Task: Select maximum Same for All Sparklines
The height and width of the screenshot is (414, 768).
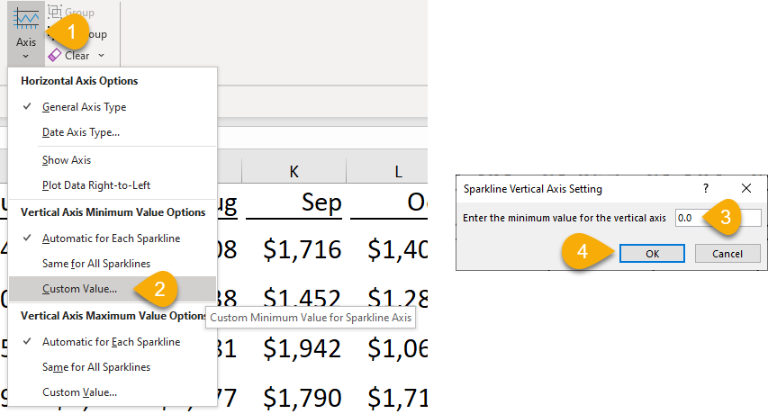Action: tap(96, 367)
